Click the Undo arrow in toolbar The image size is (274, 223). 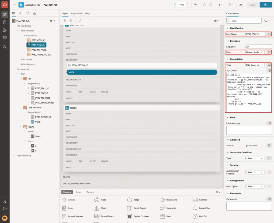point(204,5)
